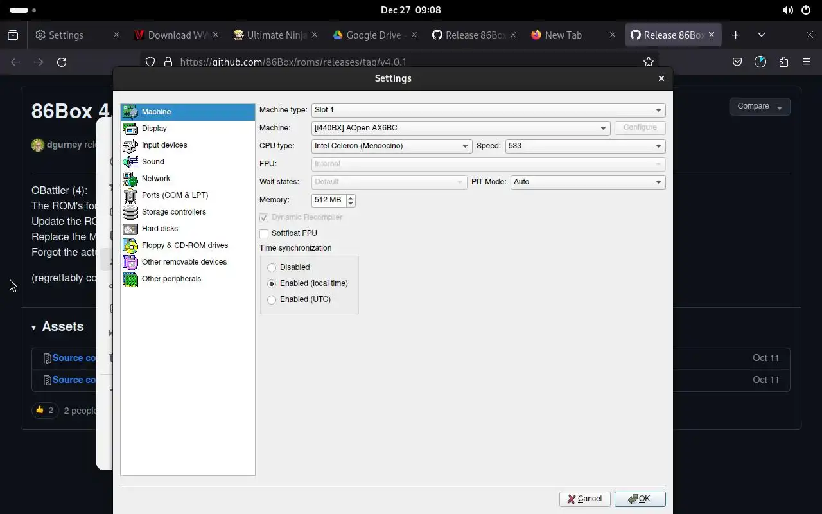The image size is (822, 514).
Task: Go back to previous page
Action: 15,62
